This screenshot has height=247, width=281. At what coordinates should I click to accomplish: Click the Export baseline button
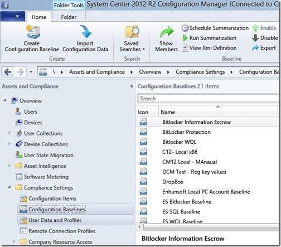[264, 48]
